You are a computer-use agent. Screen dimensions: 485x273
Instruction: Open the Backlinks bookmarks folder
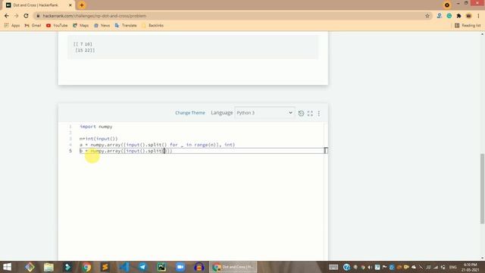pyautogui.click(x=152, y=25)
